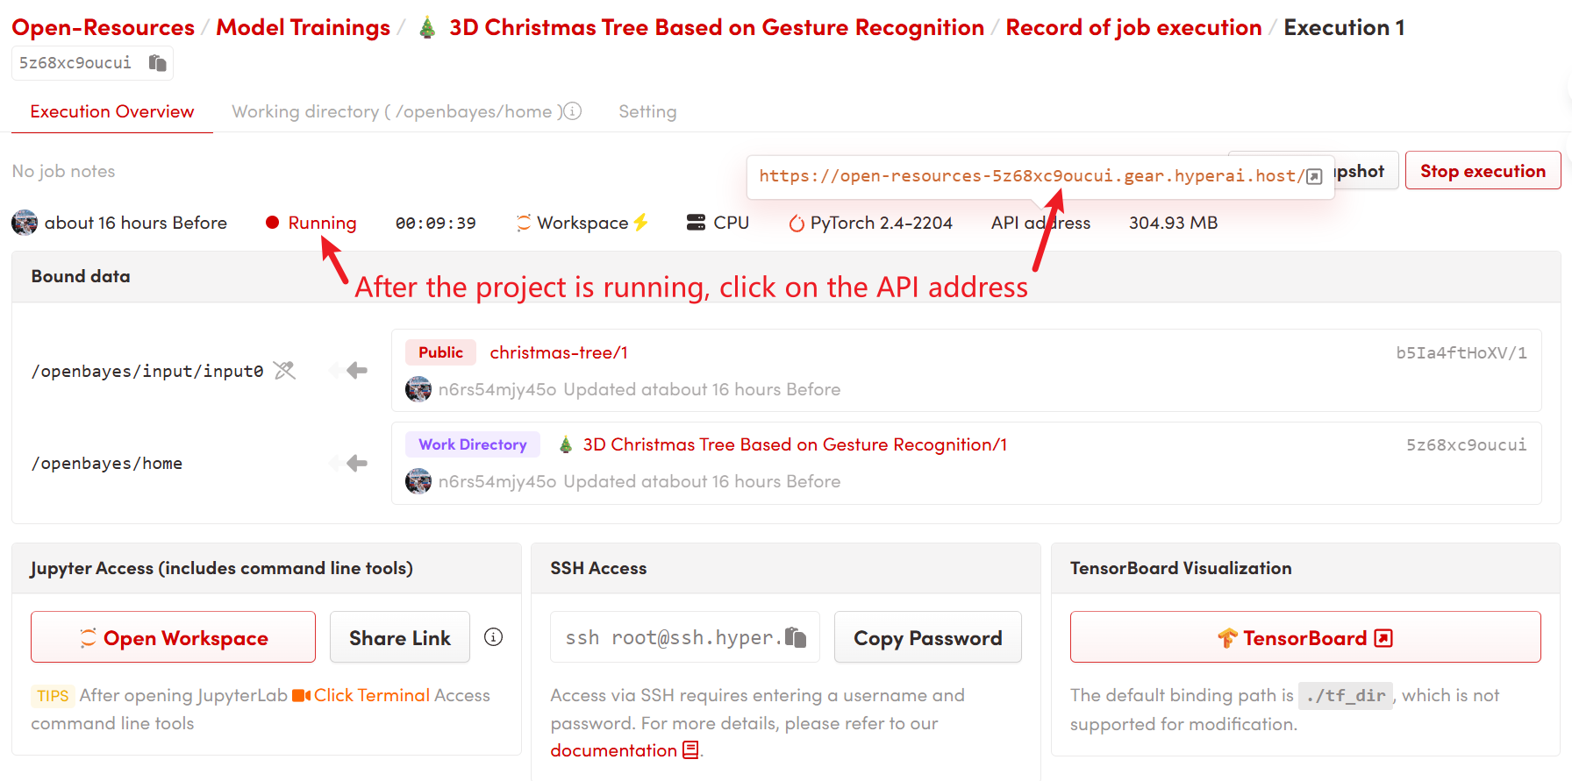Open Workspace in Jupyter
The height and width of the screenshot is (781, 1572).
click(x=173, y=637)
